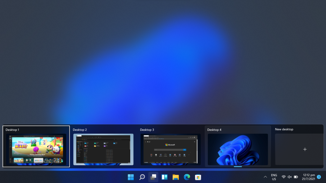The image size is (326, 183).
Task: Click the Desktop 2 name label
Action: tap(80, 130)
